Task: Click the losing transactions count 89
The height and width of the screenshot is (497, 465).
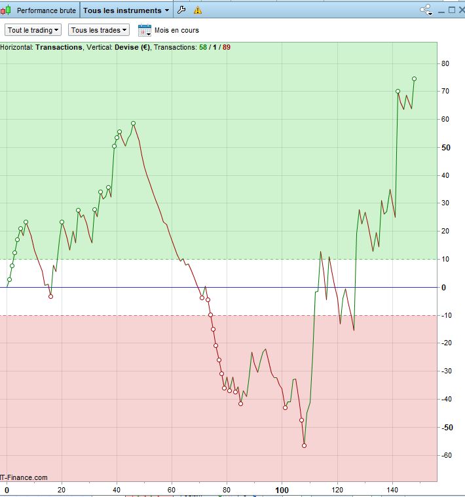Action: coord(227,47)
